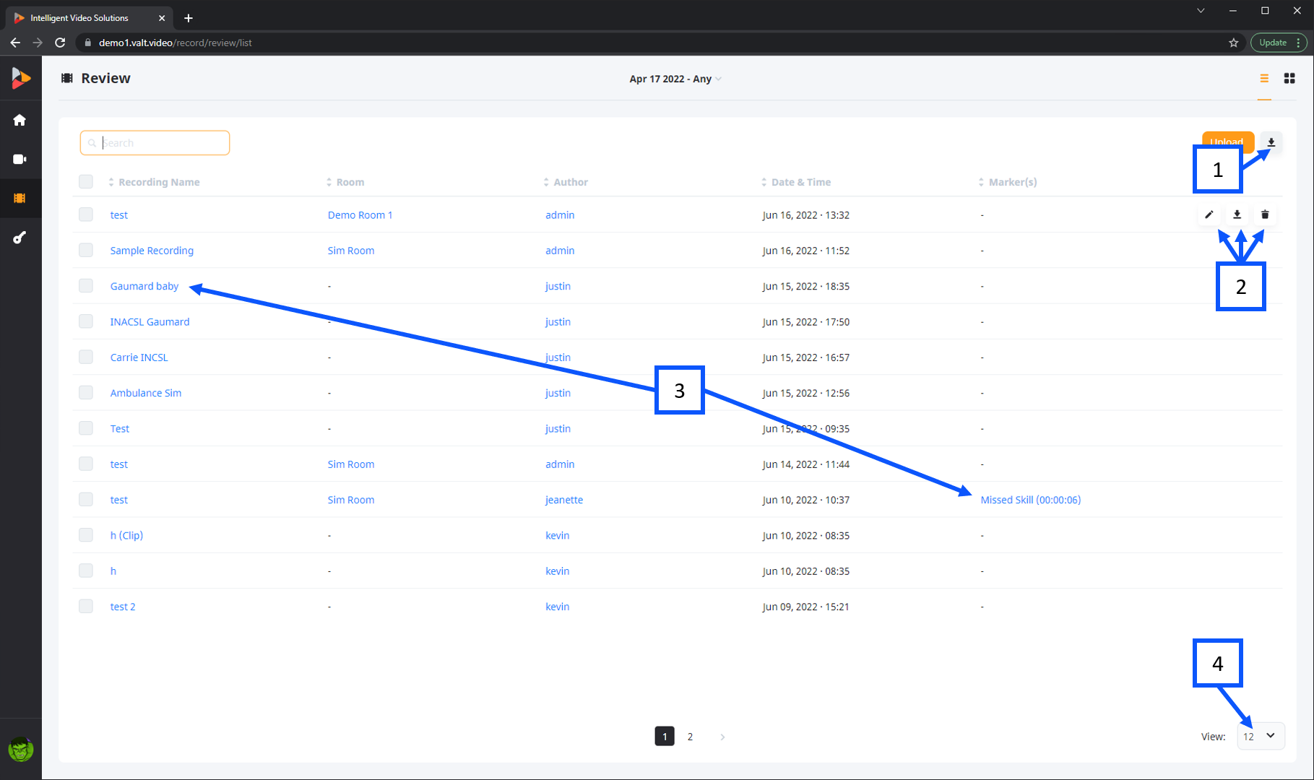
Task: Click the Missed Skill (00:00:06) marker
Action: (1031, 500)
